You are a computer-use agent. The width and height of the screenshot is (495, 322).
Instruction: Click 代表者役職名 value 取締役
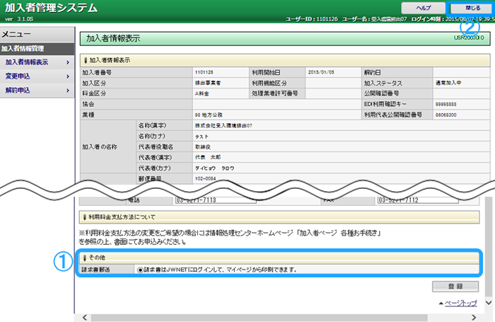pos(203,147)
